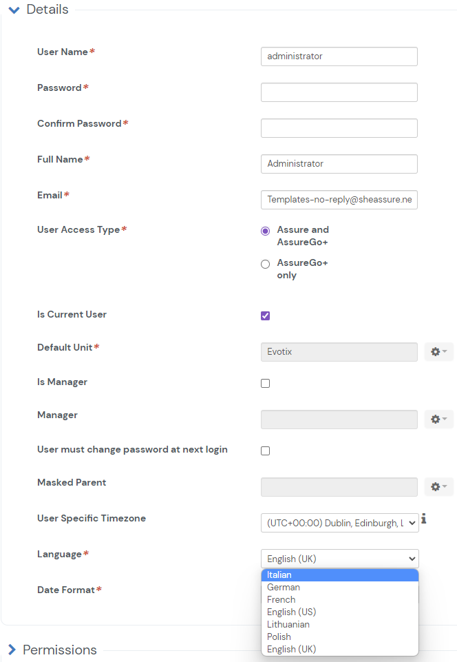
Task: Click the gear icon beside Manager field
Action: click(438, 420)
